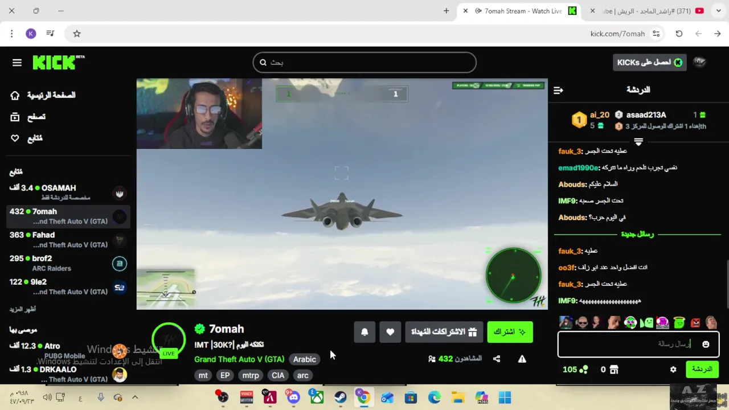729x410 pixels.
Task: Pick the green halo angel emote
Action: [x=679, y=323]
